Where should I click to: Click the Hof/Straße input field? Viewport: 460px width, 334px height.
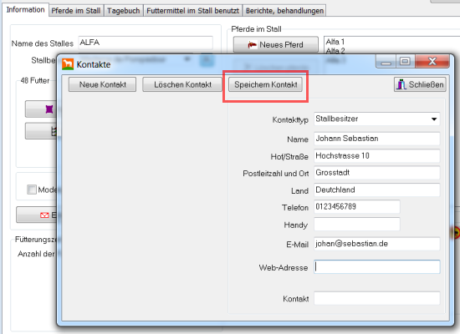(376, 156)
